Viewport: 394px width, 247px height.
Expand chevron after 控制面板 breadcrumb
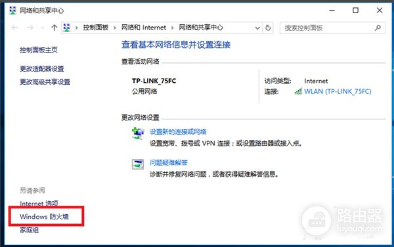click(114, 28)
